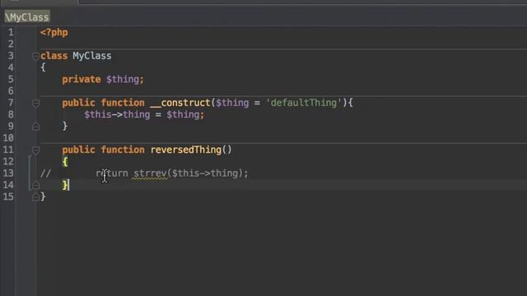Click fold end marker on line 14

(35, 185)
